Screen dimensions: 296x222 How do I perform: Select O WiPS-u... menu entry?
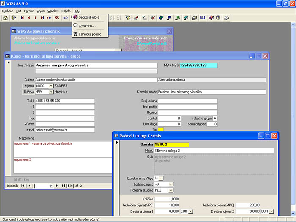point(90,26)
